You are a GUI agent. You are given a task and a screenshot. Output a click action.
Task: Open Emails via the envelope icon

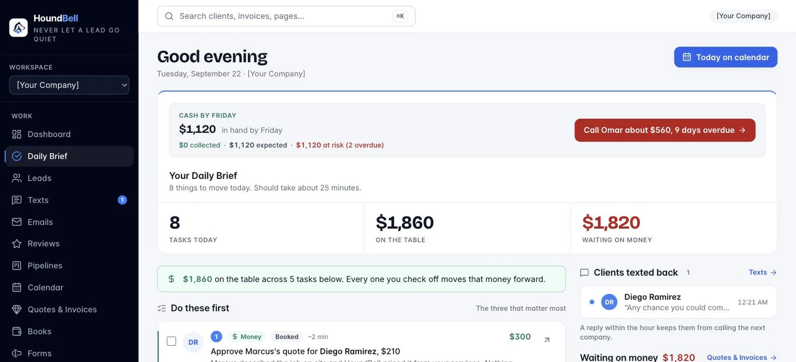click(x=17, y=222)
